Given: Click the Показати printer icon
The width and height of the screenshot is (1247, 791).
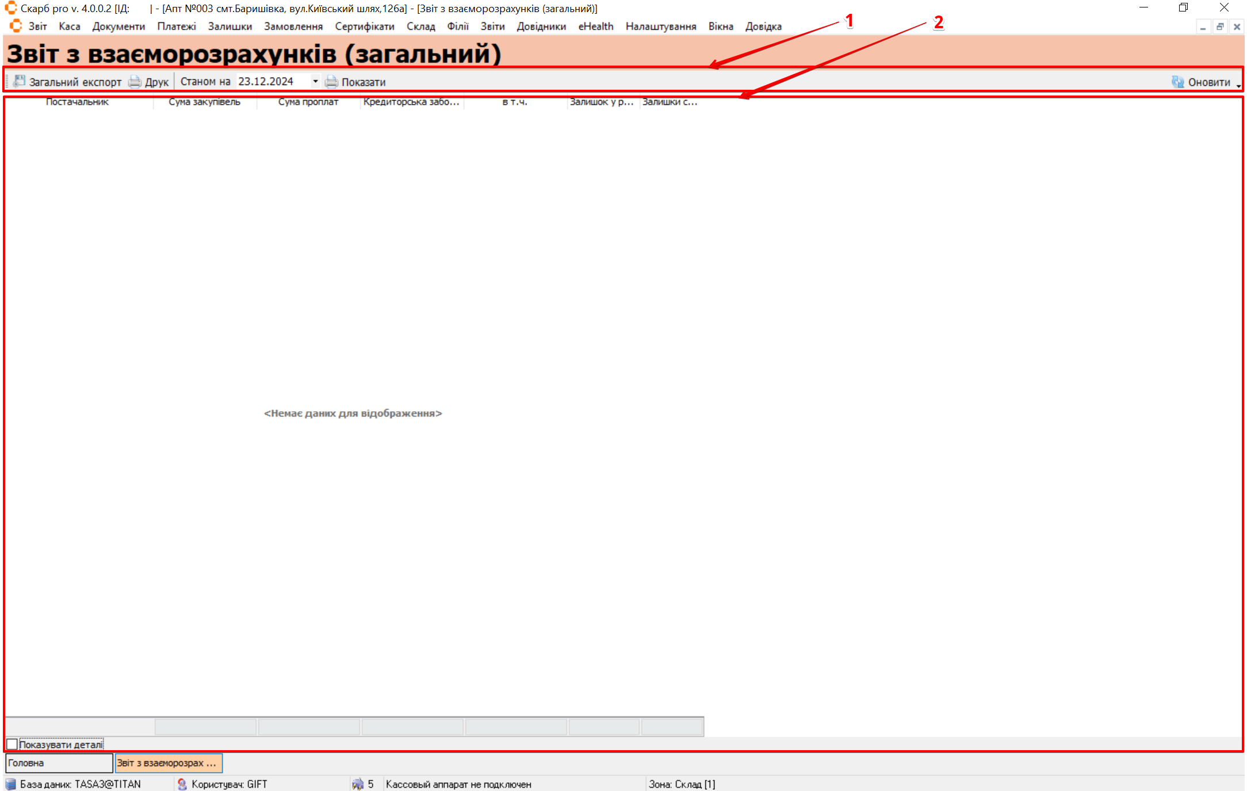Looking at the screenshot, I should point(331,82).
